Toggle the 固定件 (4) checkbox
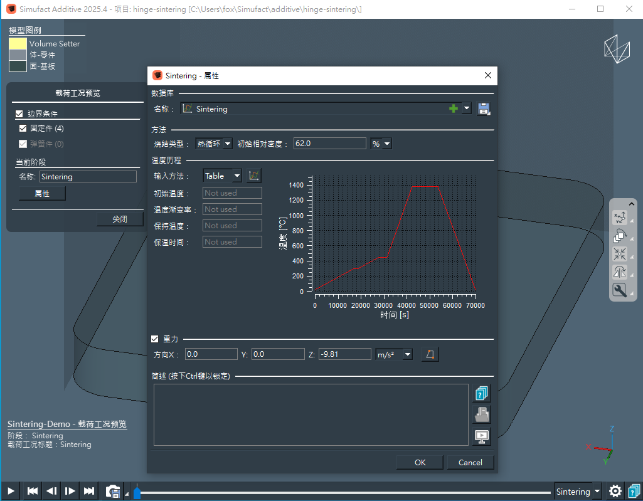The width and height of the screenshot is (643, 501). pos(23,129)
